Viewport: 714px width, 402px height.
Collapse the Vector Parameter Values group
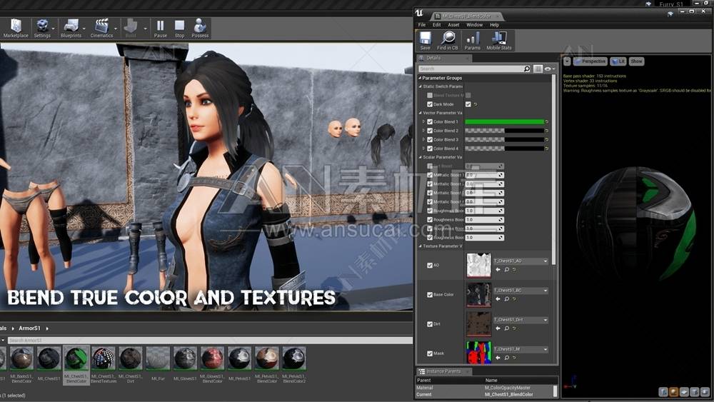coord(421,113)
